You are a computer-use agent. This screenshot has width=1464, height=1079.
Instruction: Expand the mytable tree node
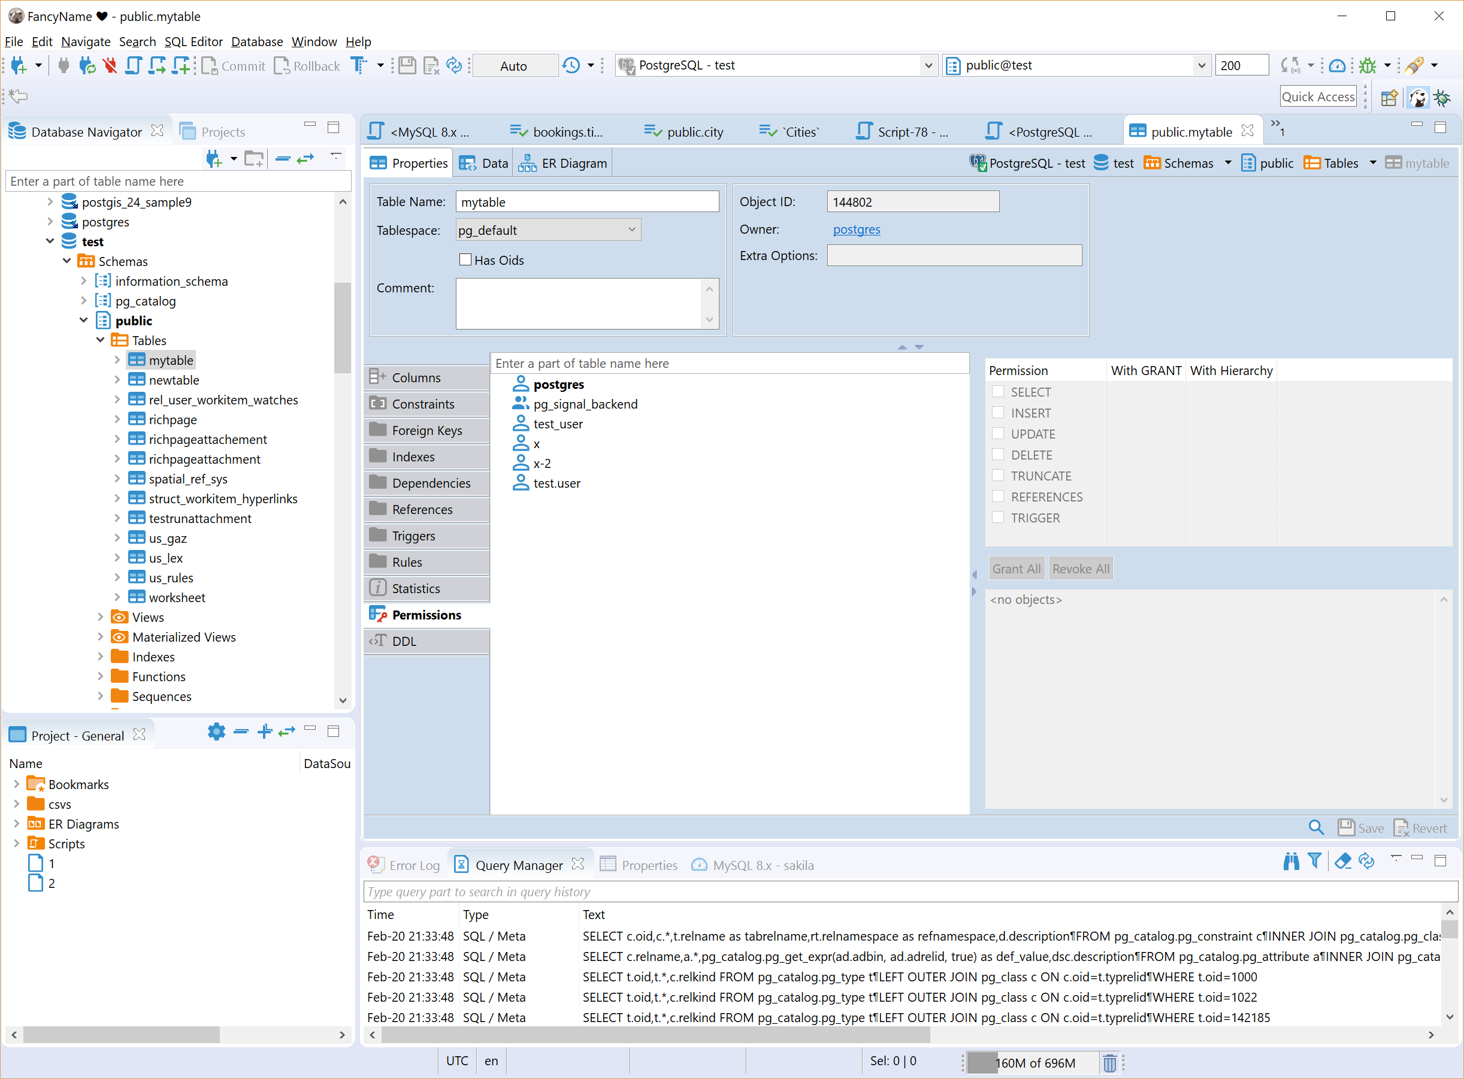pos(117,360)
